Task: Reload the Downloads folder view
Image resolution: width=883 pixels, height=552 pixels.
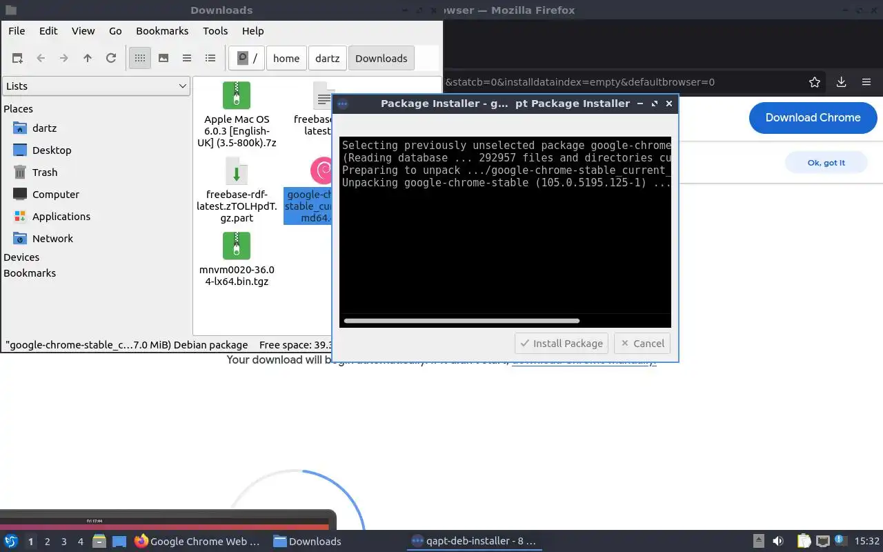Action: coord(111,59)
